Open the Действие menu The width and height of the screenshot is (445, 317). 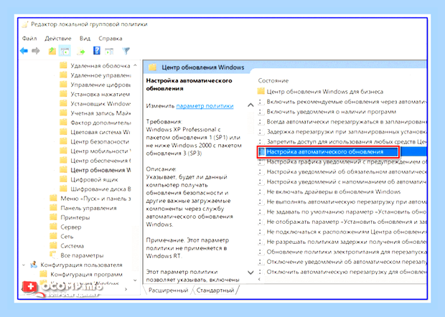pos(58,39)
